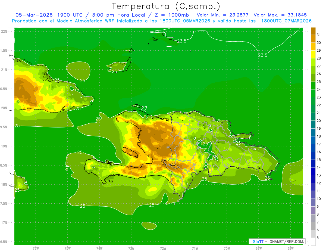Click the 68W longitude axis label

tap(290, 248)
